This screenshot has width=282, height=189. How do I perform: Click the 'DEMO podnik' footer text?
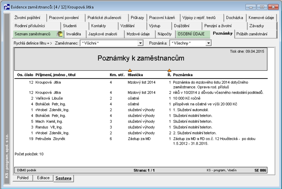click(27, 170)
